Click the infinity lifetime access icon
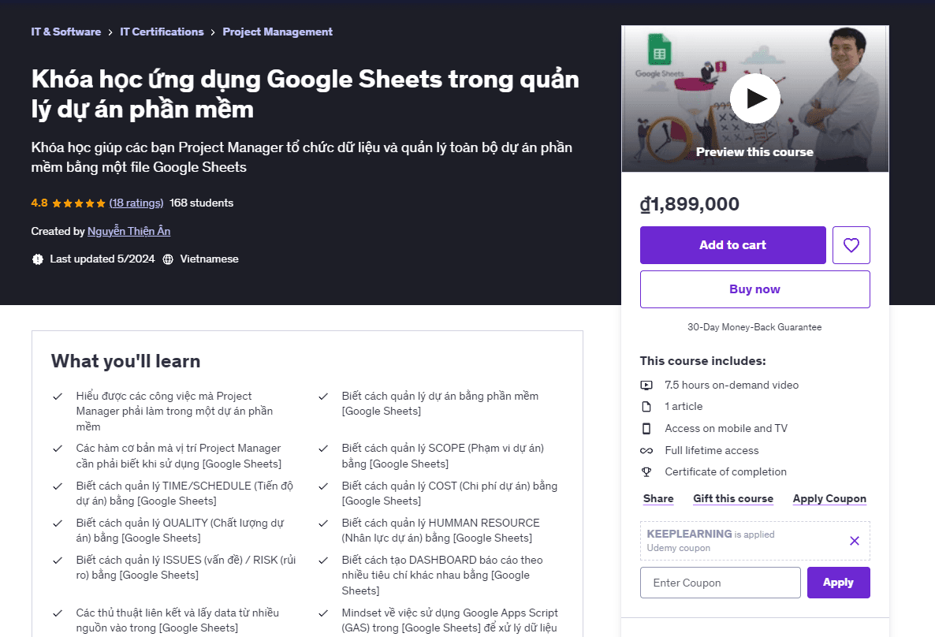This screenshot has width=935, height=637. point(646,451)
